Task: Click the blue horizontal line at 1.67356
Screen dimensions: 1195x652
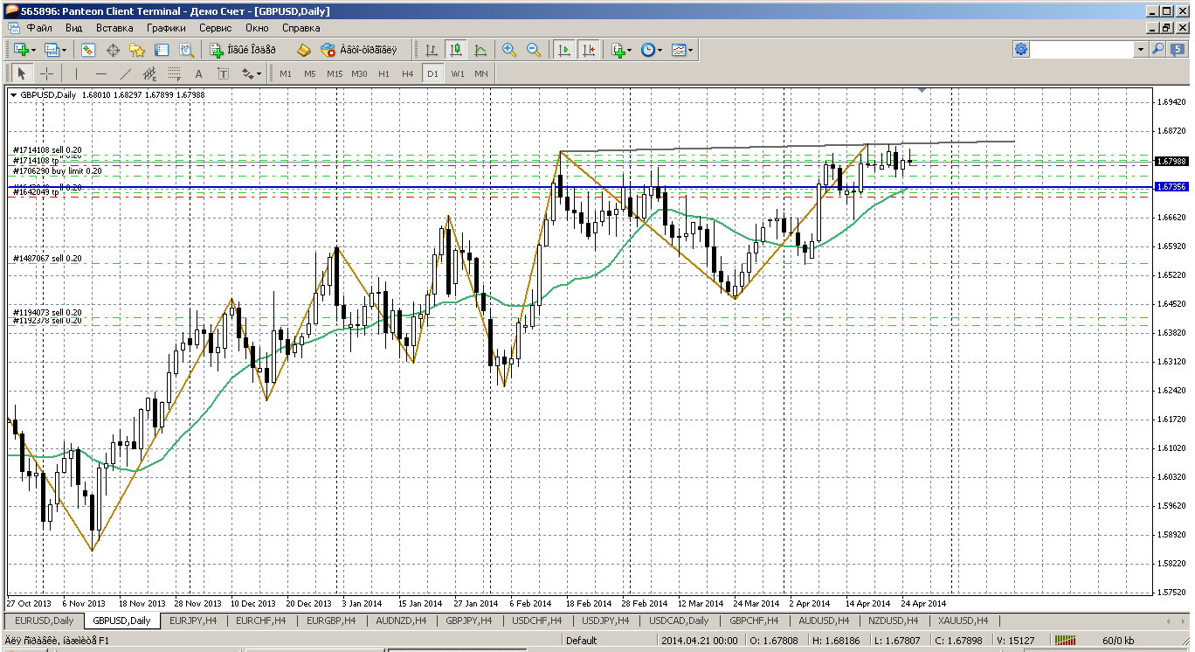Action: tap(349, 186)
